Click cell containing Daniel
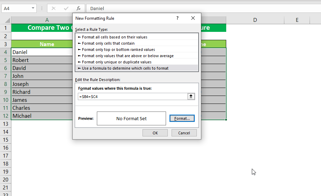The height and width of the screenshot is (196, 321). click(x=42, y=52)
